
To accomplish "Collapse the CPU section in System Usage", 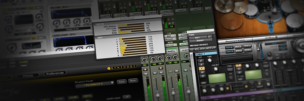I will 96,37.
